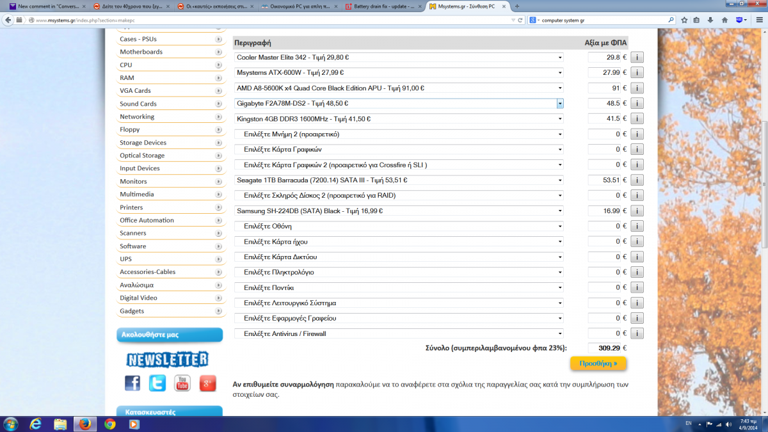The image size is (768, 432).
Task: Click the 53.51 price field
Action: 604,180
